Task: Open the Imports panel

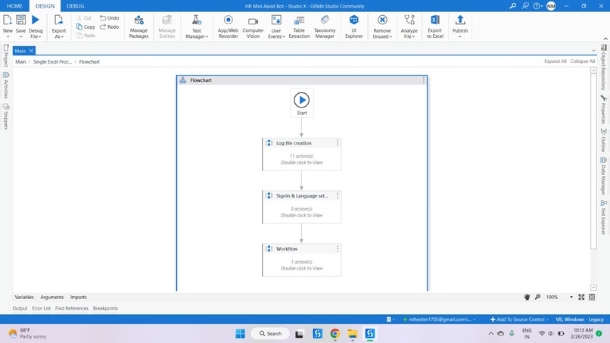Action: point(78,297)
